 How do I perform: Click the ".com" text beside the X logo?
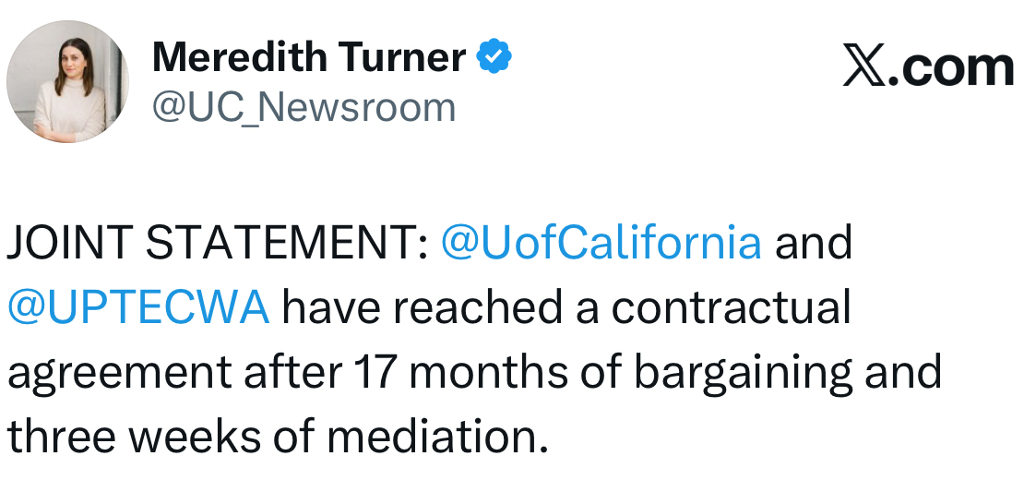(950, 68)
